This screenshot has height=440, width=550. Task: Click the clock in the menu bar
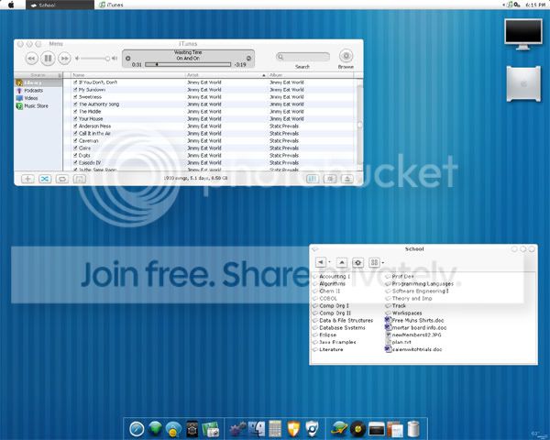tap(535, 5)
